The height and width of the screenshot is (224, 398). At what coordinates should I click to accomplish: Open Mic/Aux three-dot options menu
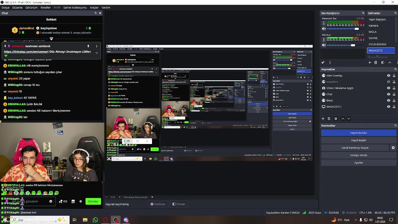[x=324, y=40]
